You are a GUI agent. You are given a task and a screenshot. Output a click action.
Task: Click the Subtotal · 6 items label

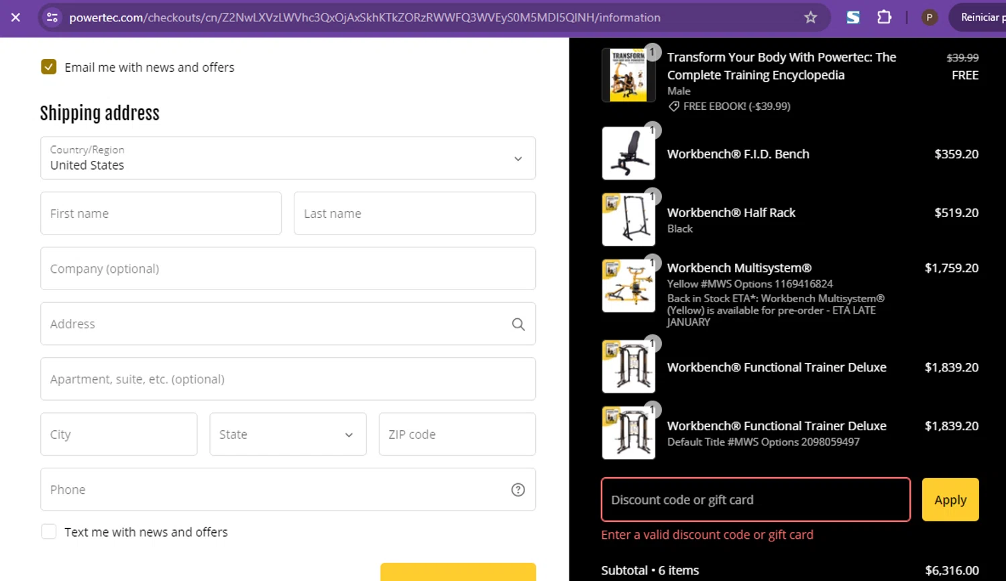click(x=650, y=570)
